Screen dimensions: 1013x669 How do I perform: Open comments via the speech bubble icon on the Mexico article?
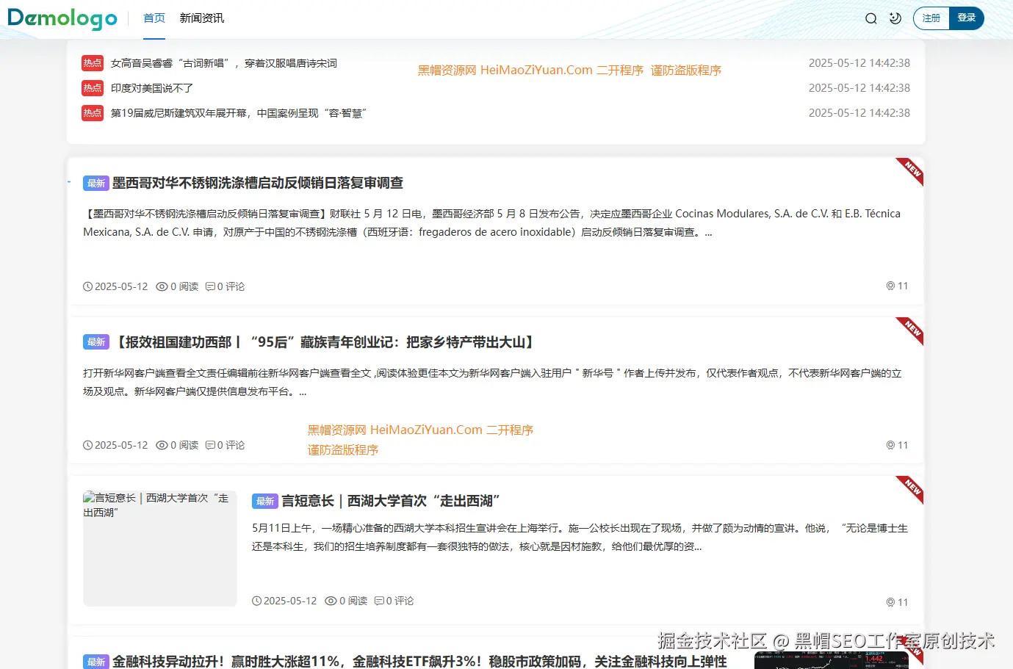coord(211,286)
